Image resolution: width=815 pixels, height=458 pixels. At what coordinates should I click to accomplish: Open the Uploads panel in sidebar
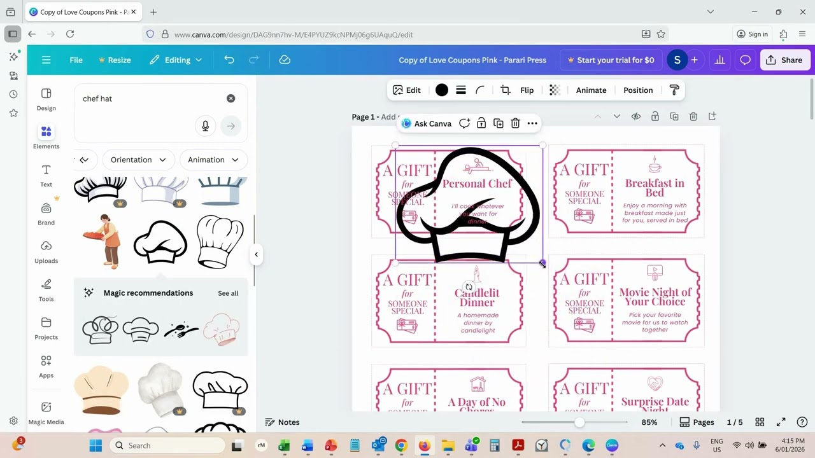pyautogui.click(x=46, y=252)
